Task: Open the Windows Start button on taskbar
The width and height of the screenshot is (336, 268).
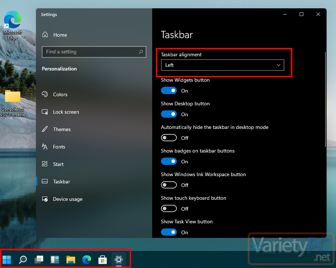Action: coord(7,260)
